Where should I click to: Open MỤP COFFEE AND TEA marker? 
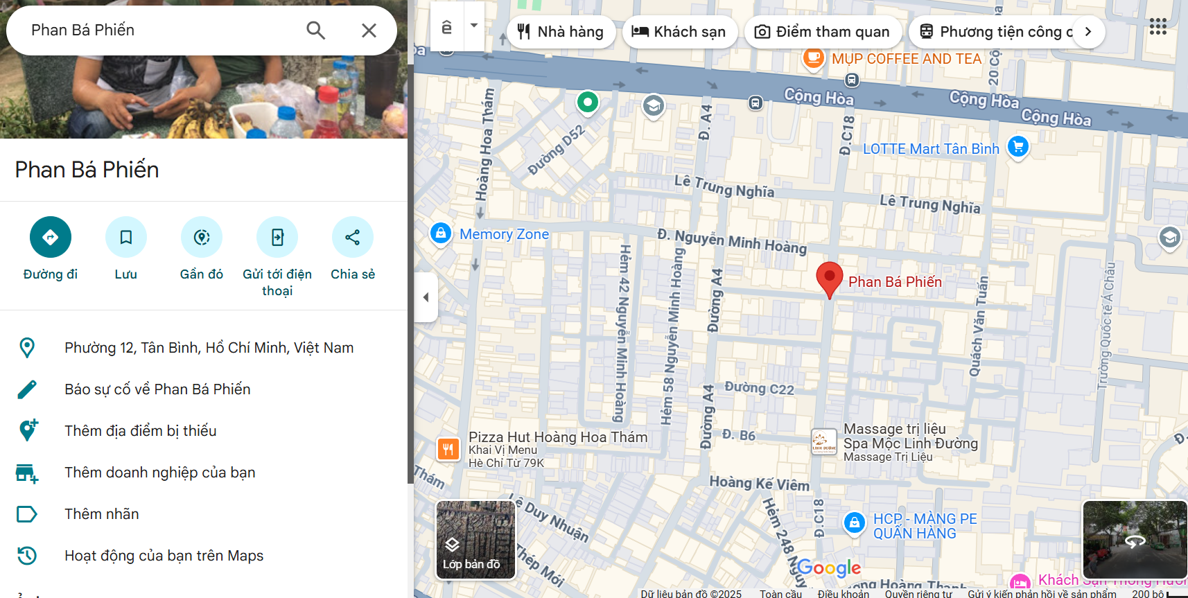[x=814, y=58]
